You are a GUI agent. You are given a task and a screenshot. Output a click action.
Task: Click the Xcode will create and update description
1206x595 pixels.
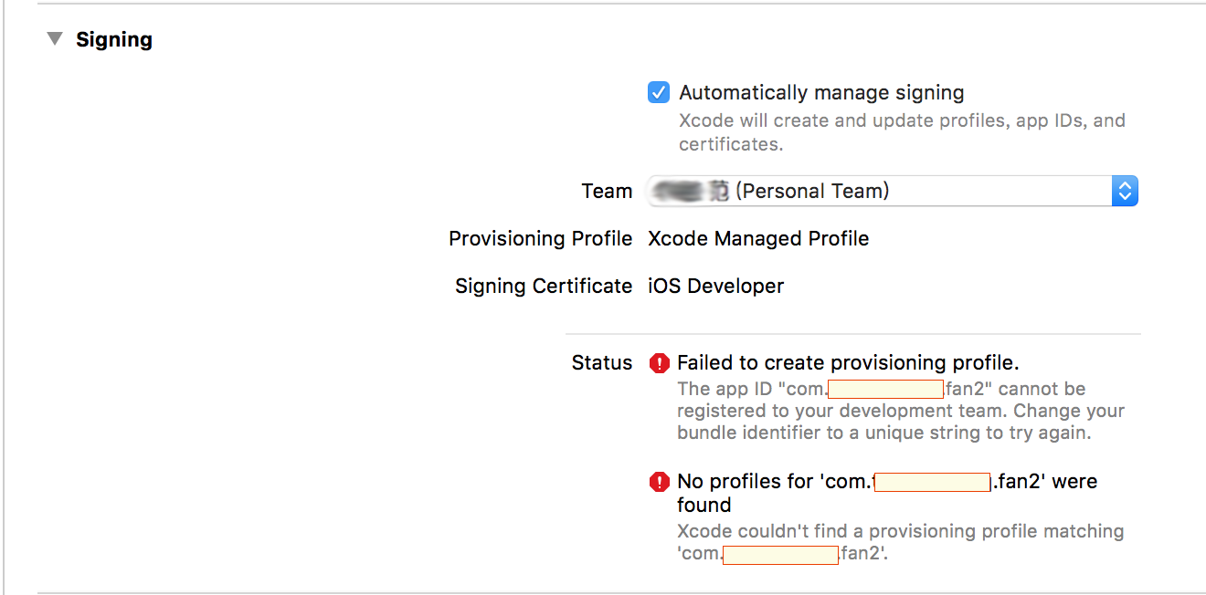pos(902,132)
